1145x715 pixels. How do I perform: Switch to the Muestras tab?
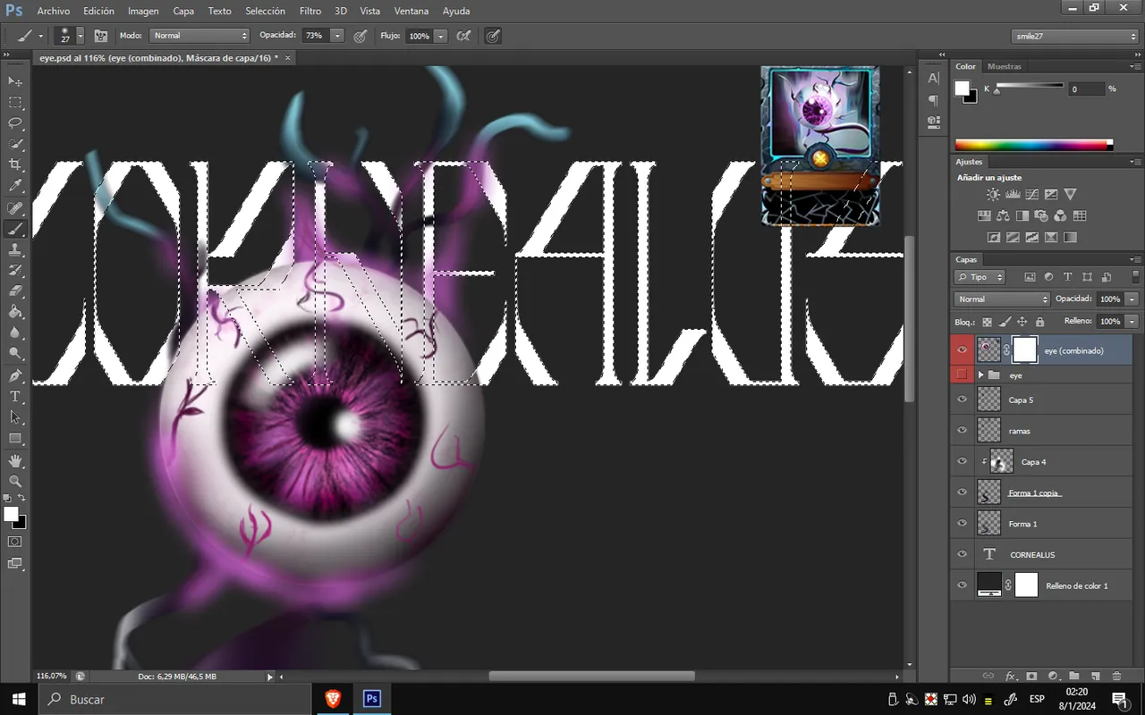(x=1005, y=66)
